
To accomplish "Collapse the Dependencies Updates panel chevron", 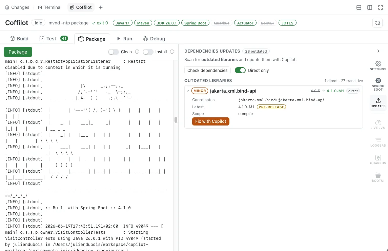I will (x=378, y=51).
